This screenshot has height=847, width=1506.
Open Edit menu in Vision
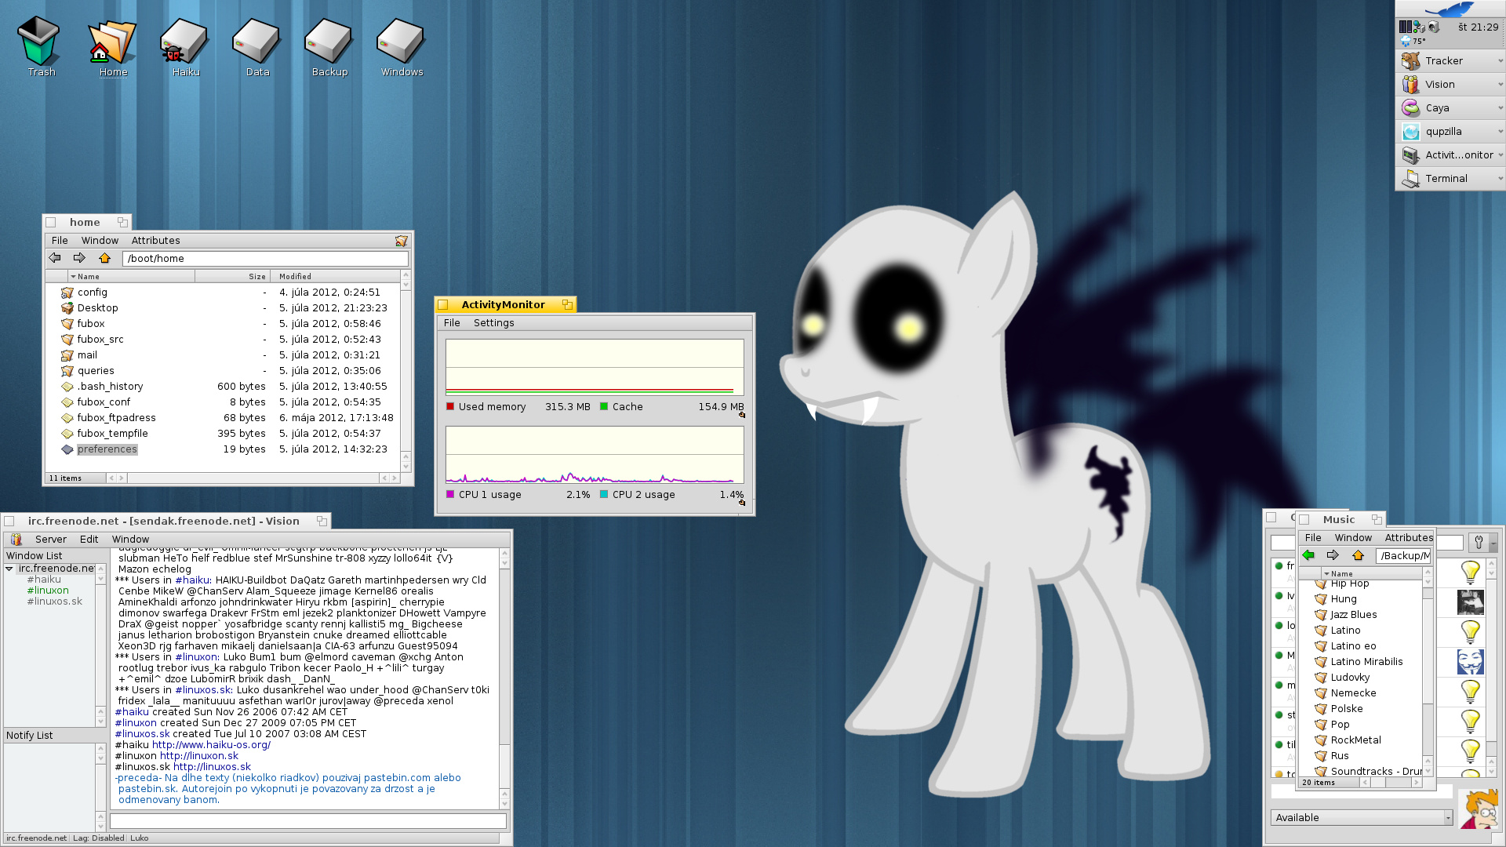pyautogui.click(x=89, y=540)
